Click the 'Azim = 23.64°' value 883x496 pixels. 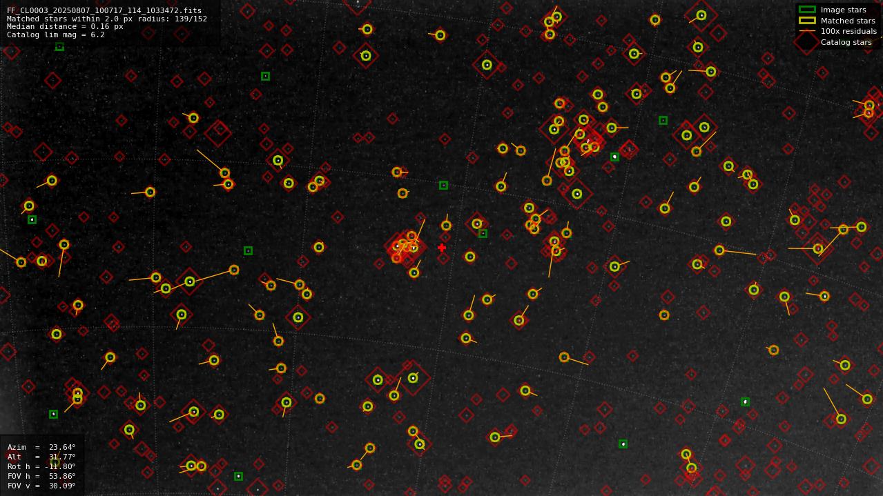click(x=41, y=447)
